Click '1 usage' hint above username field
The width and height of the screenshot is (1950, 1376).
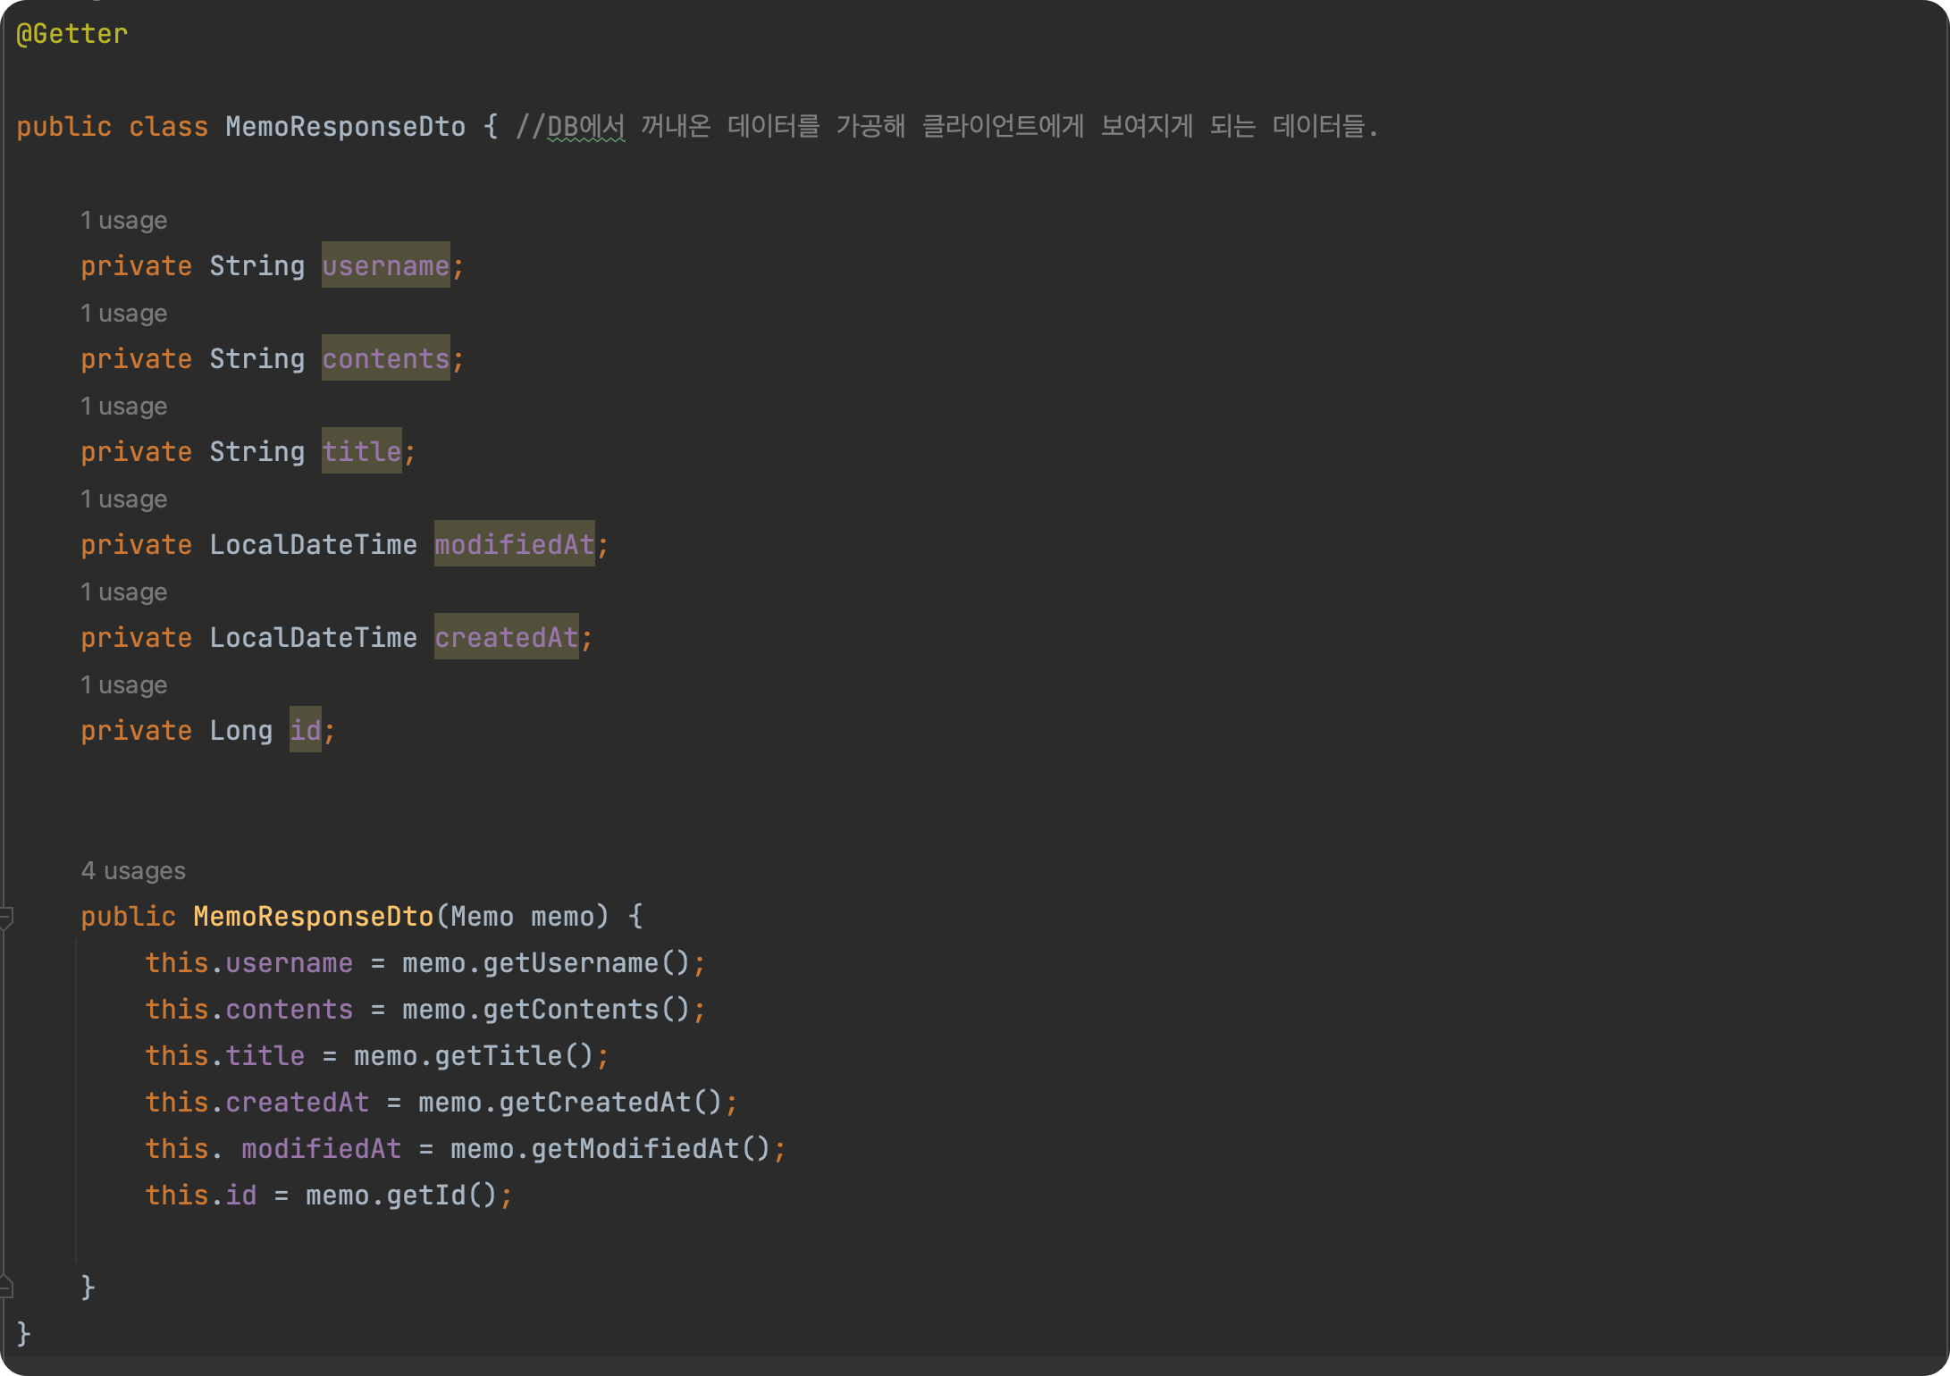point(124,221)
